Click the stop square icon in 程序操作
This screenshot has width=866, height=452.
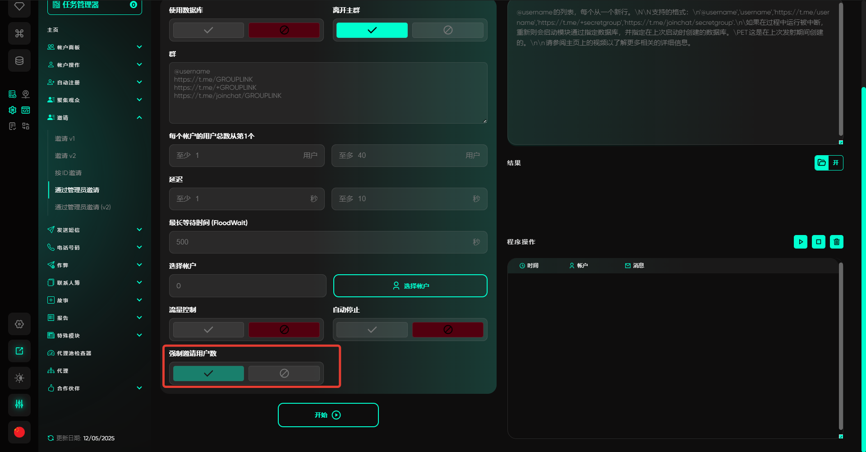pyautogui.click(x=818, y=242)
